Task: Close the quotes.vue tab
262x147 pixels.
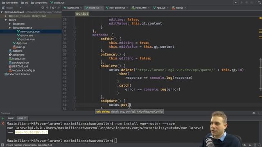Action: (x=81, y=8)
